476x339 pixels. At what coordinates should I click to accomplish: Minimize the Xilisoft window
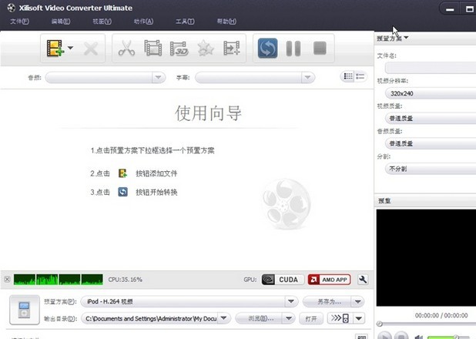450,9
